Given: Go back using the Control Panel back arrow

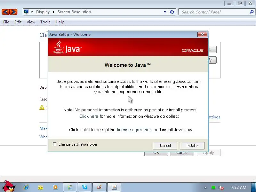Looking at the screenshot, I should coord(5,12).
